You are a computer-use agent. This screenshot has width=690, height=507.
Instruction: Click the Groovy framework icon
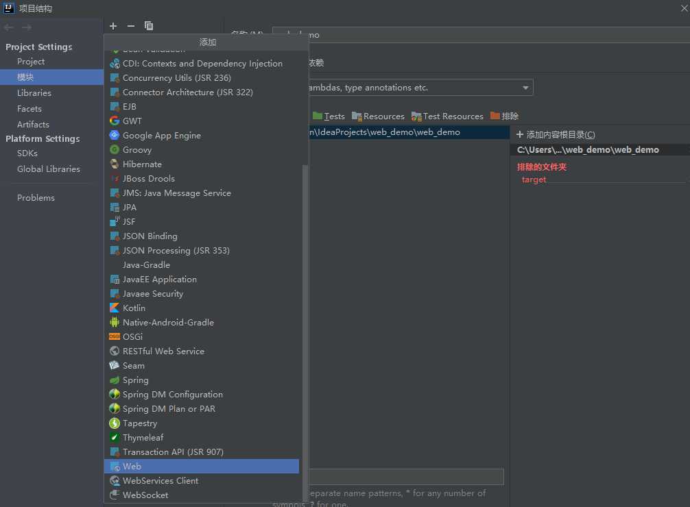(x=115, y=150)
